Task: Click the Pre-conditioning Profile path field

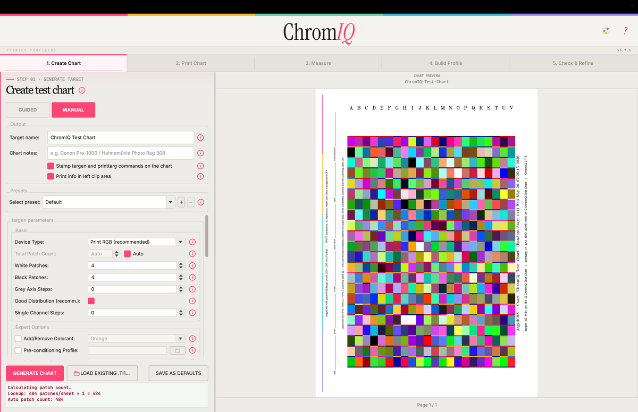Action: 127,350
